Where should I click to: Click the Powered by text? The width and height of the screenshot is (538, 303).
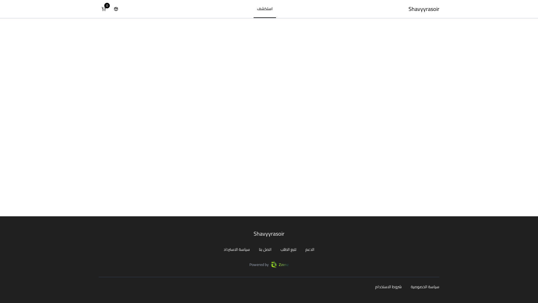[259, 265]
